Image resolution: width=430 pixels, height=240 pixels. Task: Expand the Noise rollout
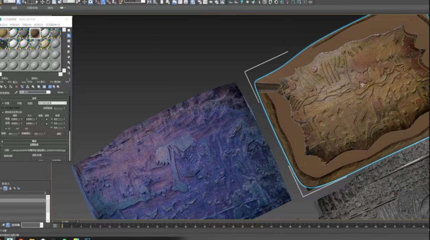[x=34, y=141]
